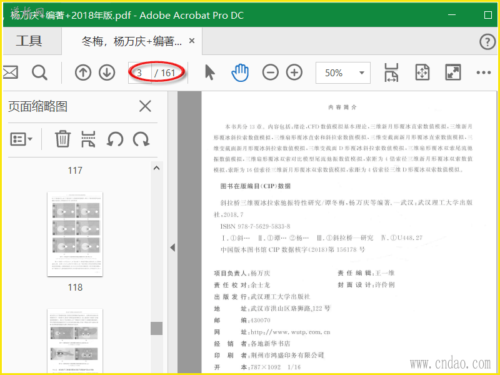
Task: Click thumbnail label 117
Action: 75,170
